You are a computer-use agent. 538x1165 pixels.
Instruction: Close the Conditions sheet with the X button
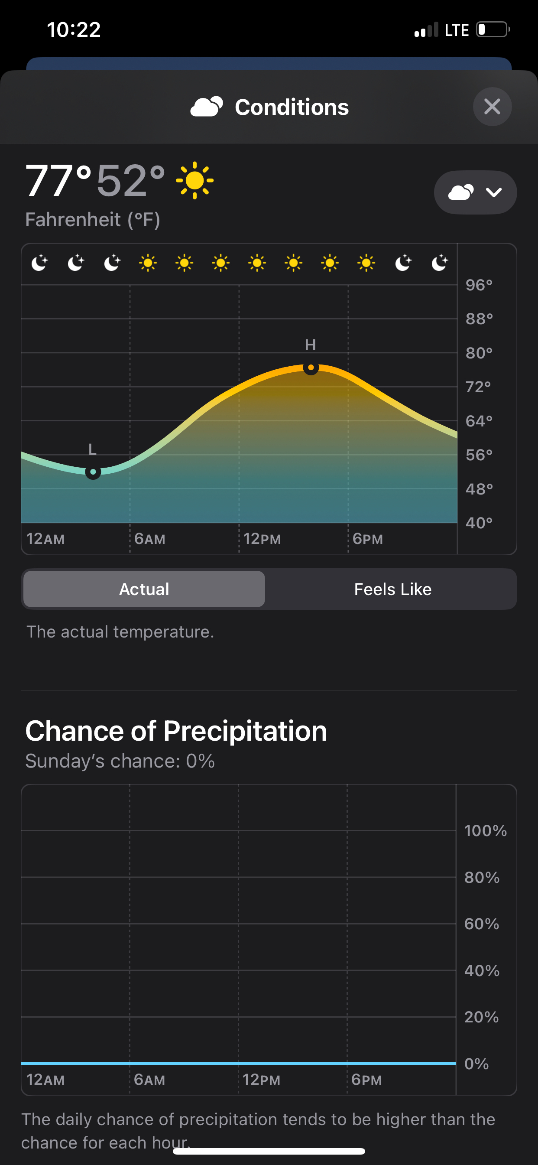(492, 107)
